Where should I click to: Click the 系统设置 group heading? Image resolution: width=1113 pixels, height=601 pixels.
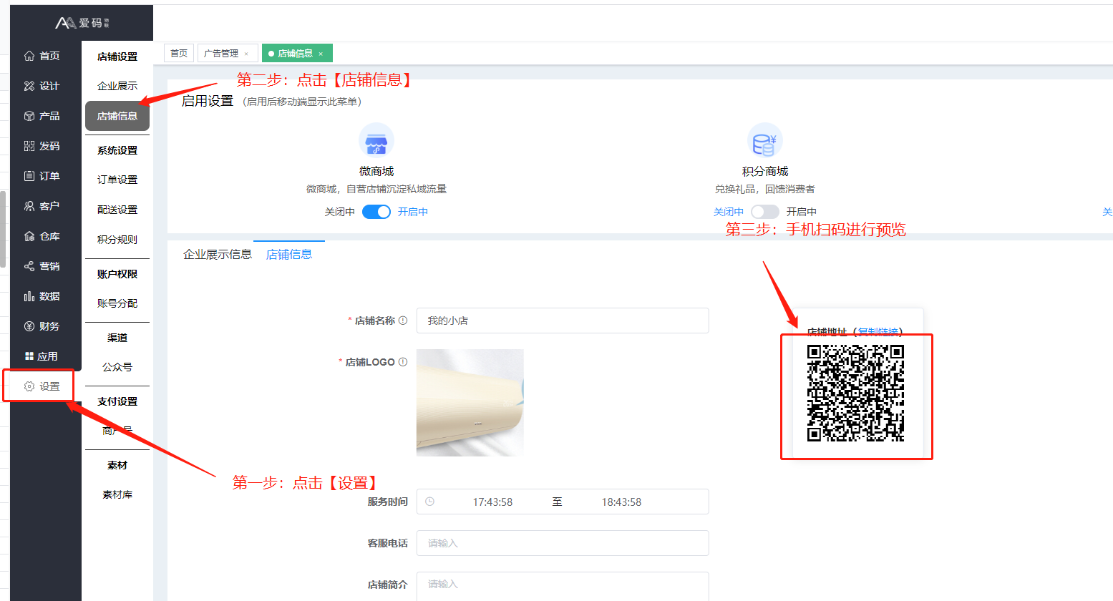(117, 150)
